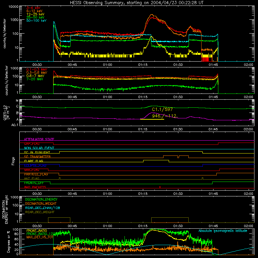This screenshot has height=258, width=258.
Task: Click the Flags y-axis label
Action: (x=13, y=161)
